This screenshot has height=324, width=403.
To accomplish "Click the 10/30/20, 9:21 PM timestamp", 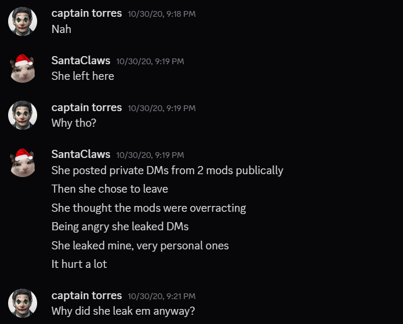I will coord(162,296).
